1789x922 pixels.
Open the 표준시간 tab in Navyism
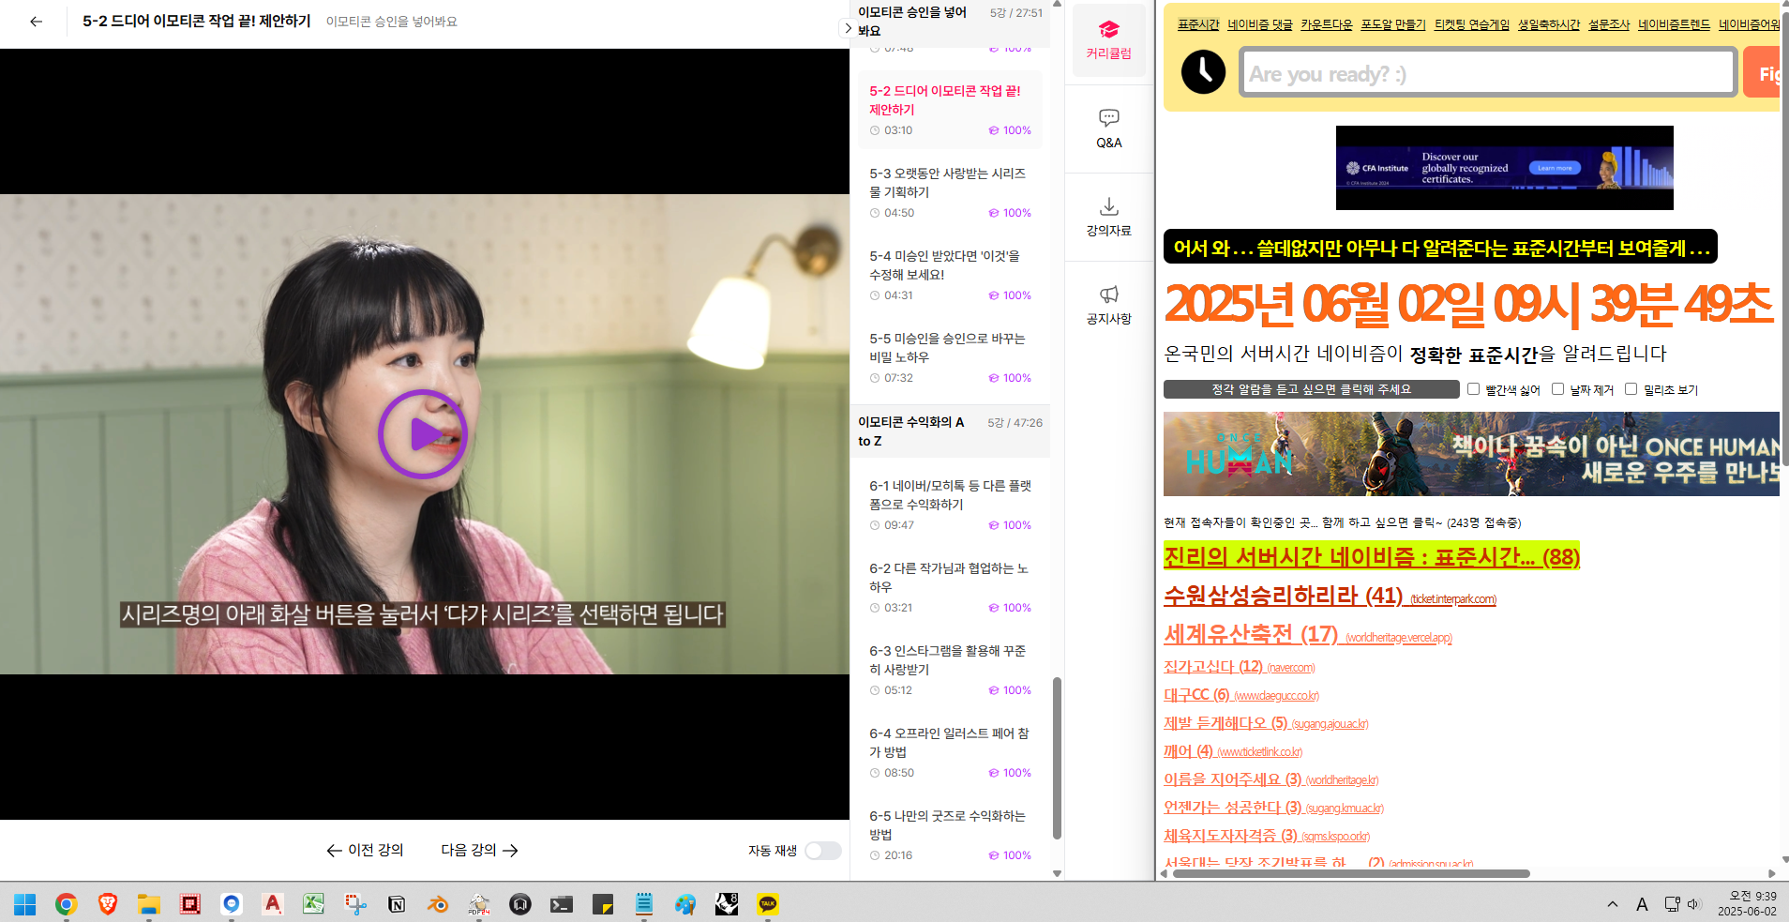pyautogui.click(x=1198, y=24)
